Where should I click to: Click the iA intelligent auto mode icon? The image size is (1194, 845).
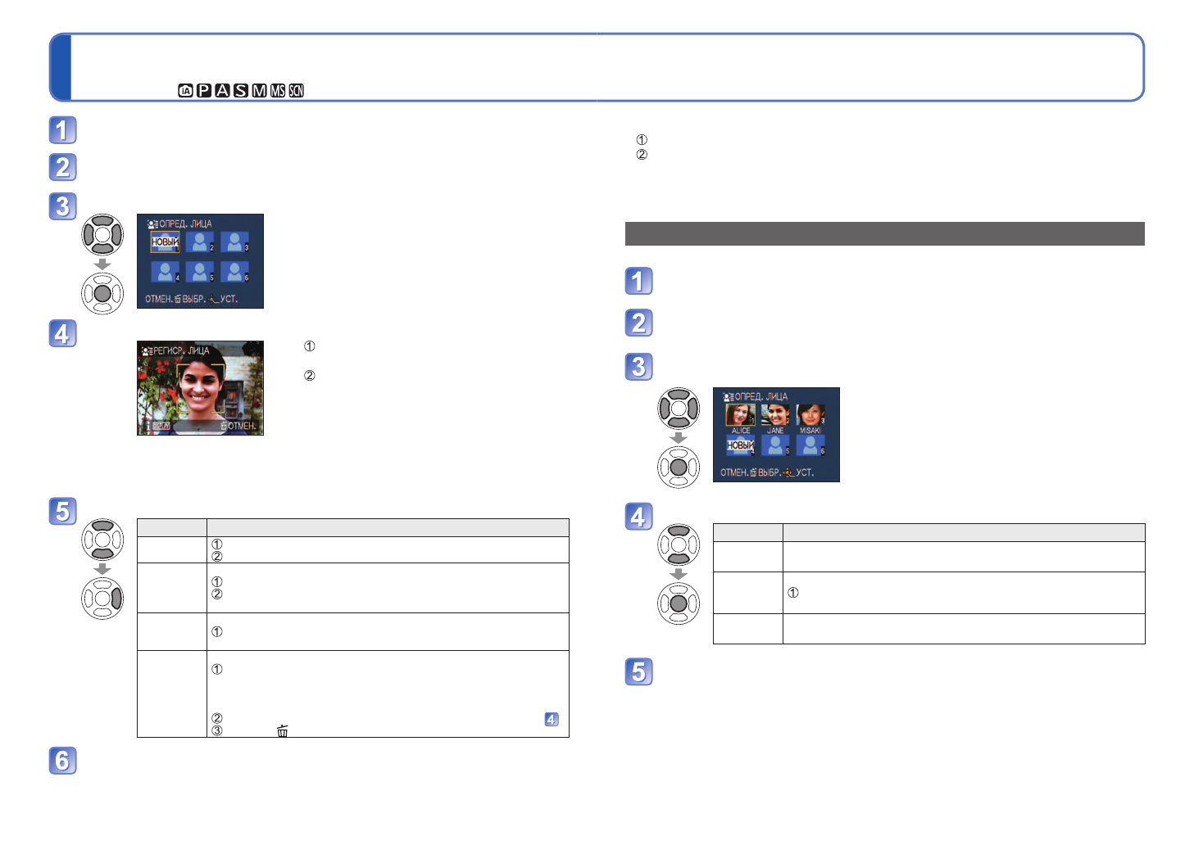point(185,91)
